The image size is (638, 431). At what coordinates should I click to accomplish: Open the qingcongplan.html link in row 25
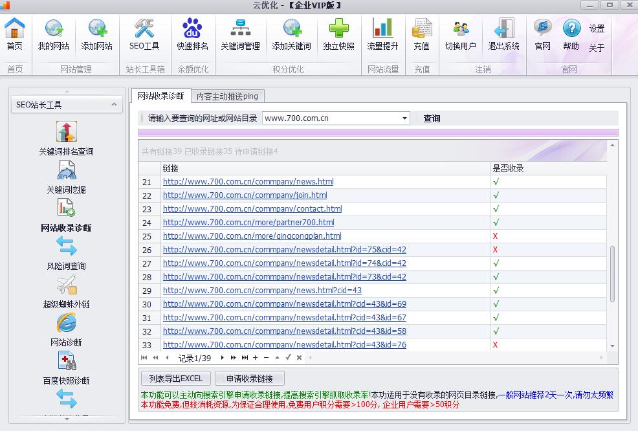tap(252, 236)
